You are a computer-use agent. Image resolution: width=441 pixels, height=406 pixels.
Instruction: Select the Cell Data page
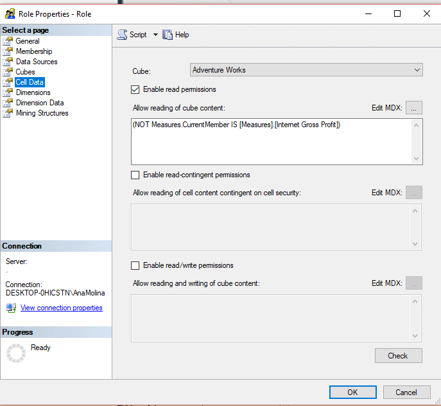[30, 82]
